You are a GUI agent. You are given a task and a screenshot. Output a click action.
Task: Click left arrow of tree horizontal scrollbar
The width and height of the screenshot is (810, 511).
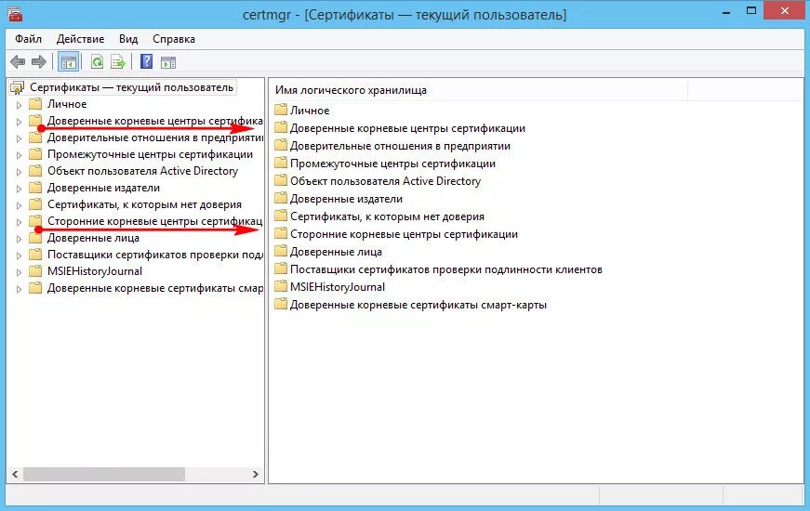tap(15, 474)
